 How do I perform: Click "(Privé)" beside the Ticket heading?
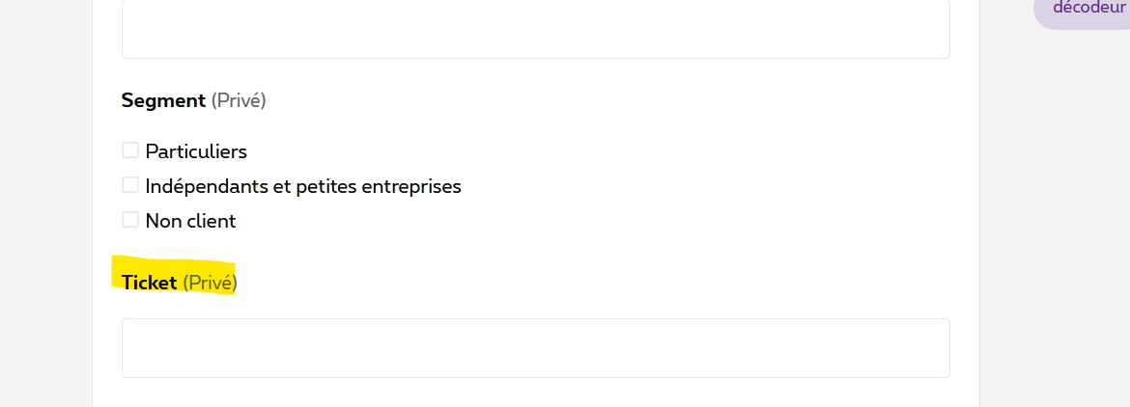click(210, 283)
